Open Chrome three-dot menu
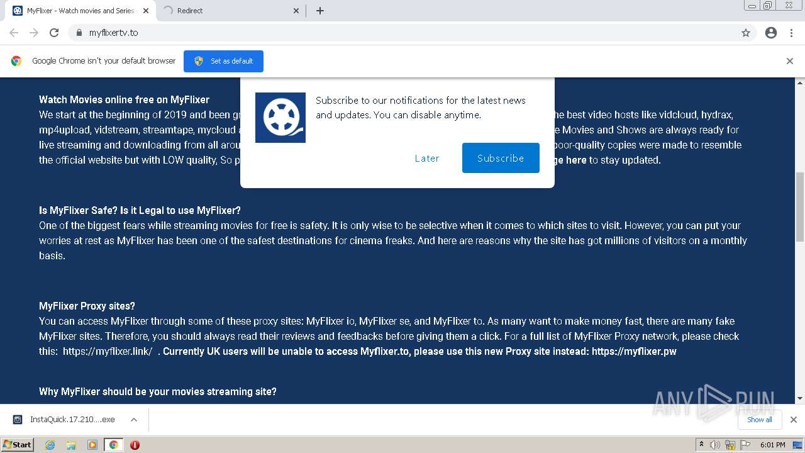 [791, 33]
